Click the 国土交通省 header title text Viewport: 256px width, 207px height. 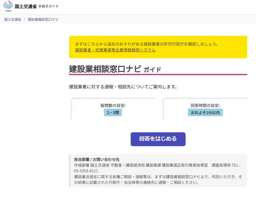26,6
